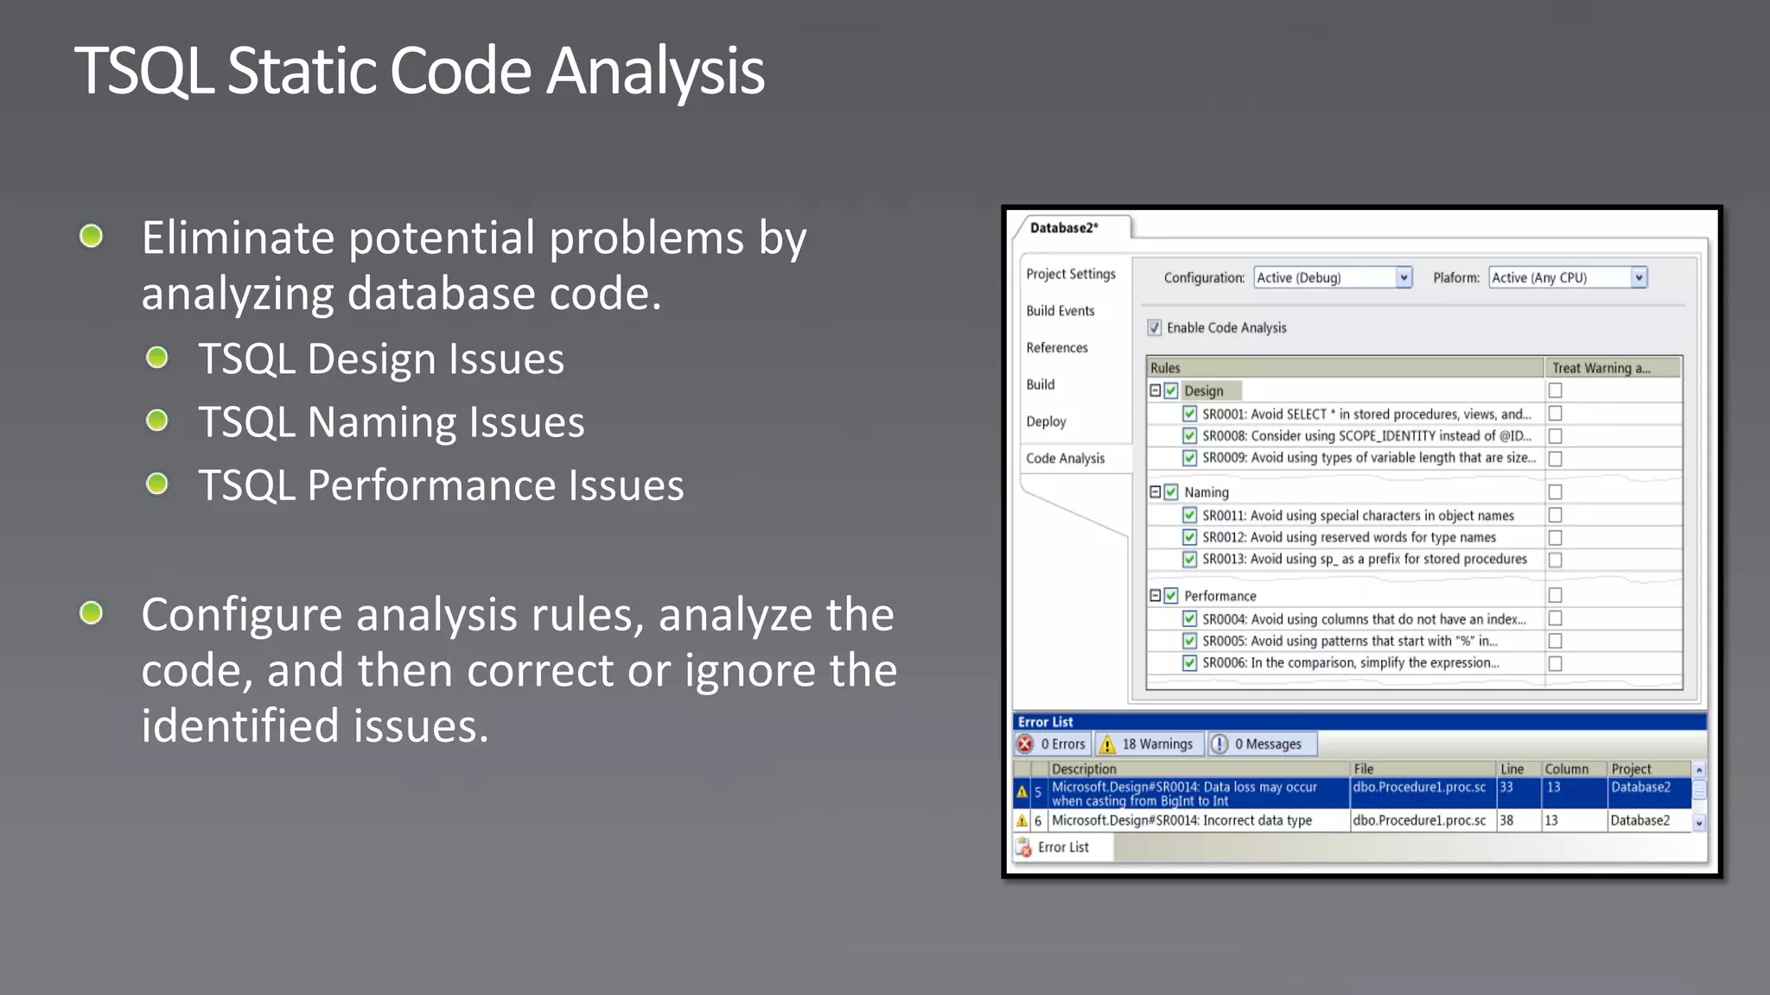The width and height of the screenshot is (1770, 995).
Task: Toggle the 18 Warnings filter button
Action: click(1149, 744)
